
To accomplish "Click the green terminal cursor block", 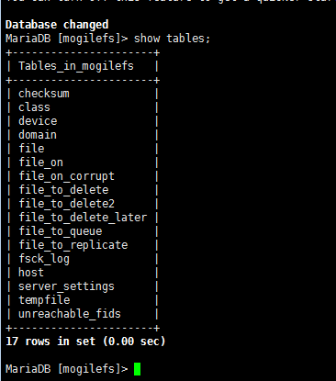I will [x=137, y=369].
